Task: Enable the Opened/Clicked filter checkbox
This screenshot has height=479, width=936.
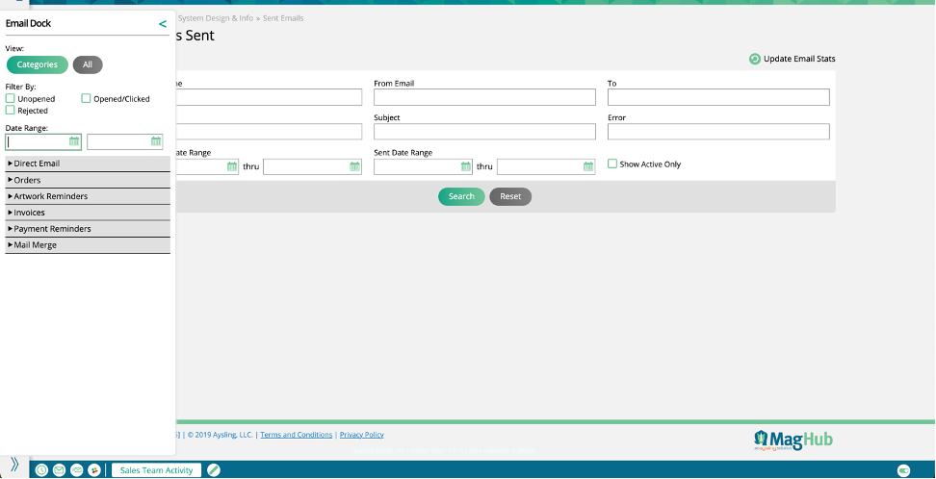Action: 86,98
